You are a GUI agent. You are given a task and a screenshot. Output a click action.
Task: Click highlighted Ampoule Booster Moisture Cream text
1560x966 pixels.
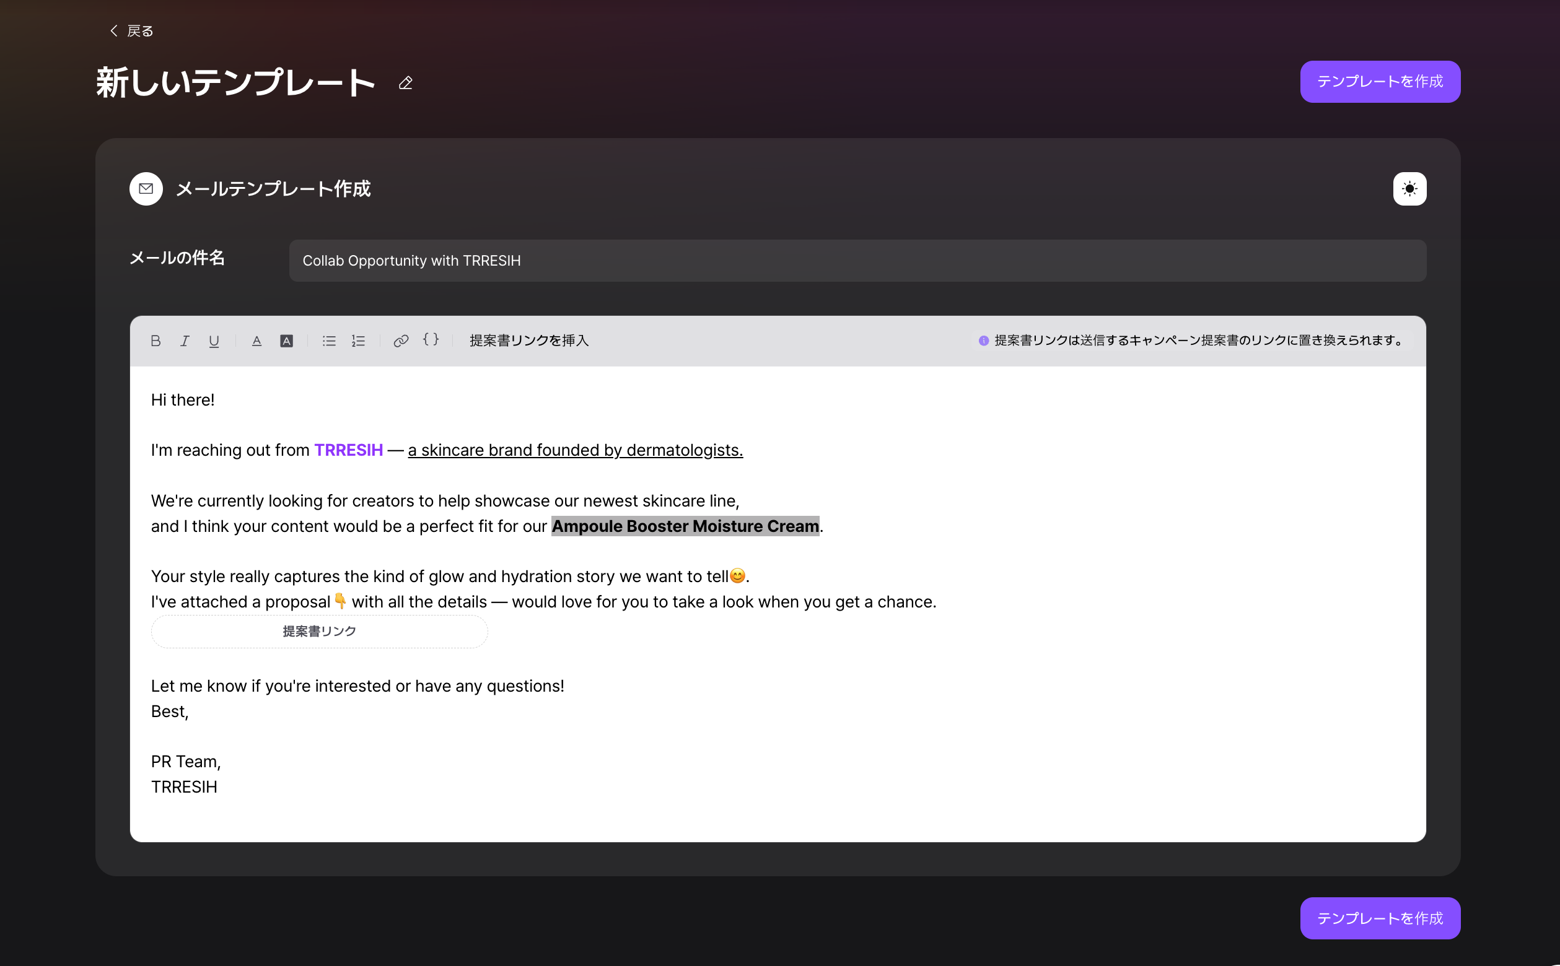[685, 526]
